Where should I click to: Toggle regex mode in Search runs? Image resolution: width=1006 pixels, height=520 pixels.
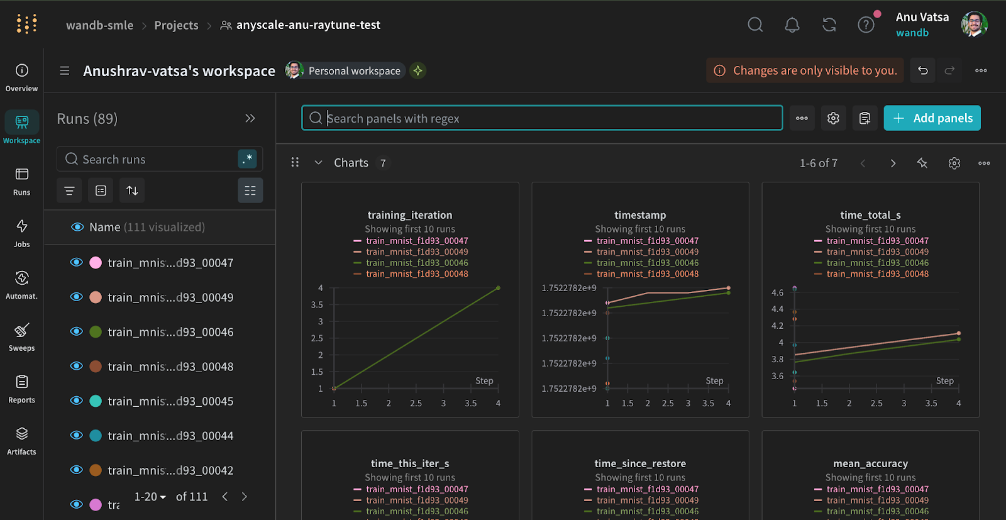pyautogui.click(x=248, y=159)
